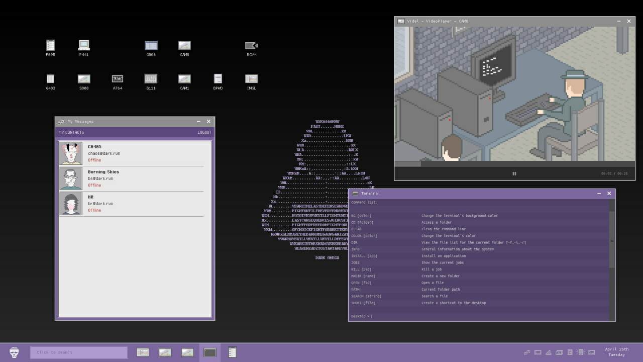Image resolution: width=643 pixels, height=362 pixels.
Task: Click the skull start menu icon
Action: 14,352
